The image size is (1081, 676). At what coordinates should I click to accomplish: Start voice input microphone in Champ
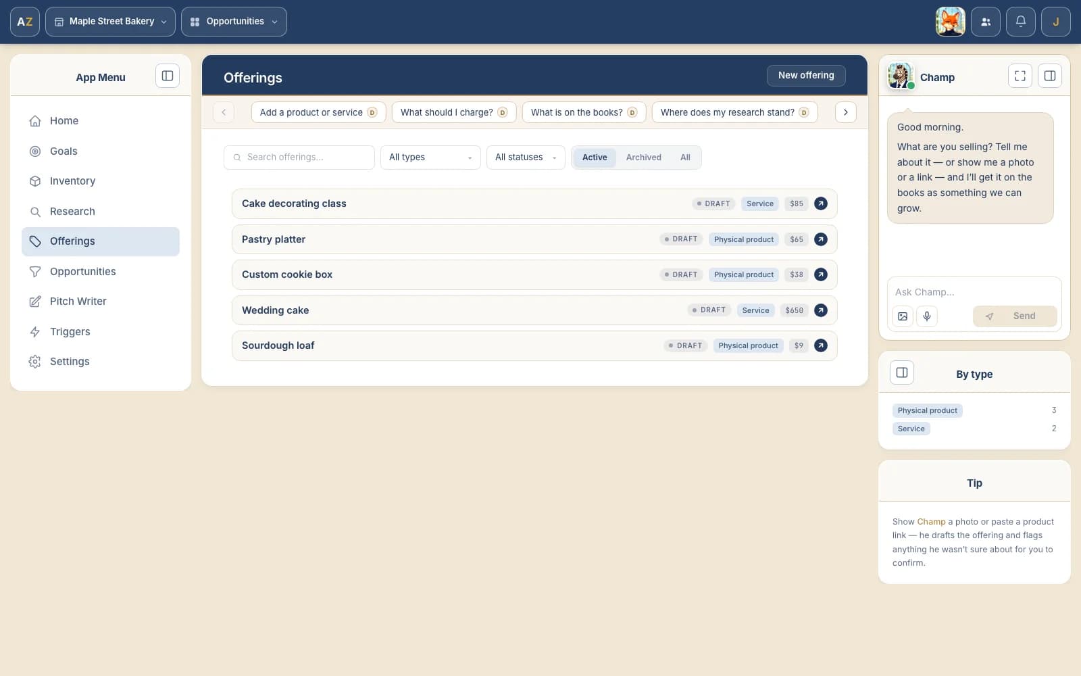pyautogui.click(x=927, y=316)
